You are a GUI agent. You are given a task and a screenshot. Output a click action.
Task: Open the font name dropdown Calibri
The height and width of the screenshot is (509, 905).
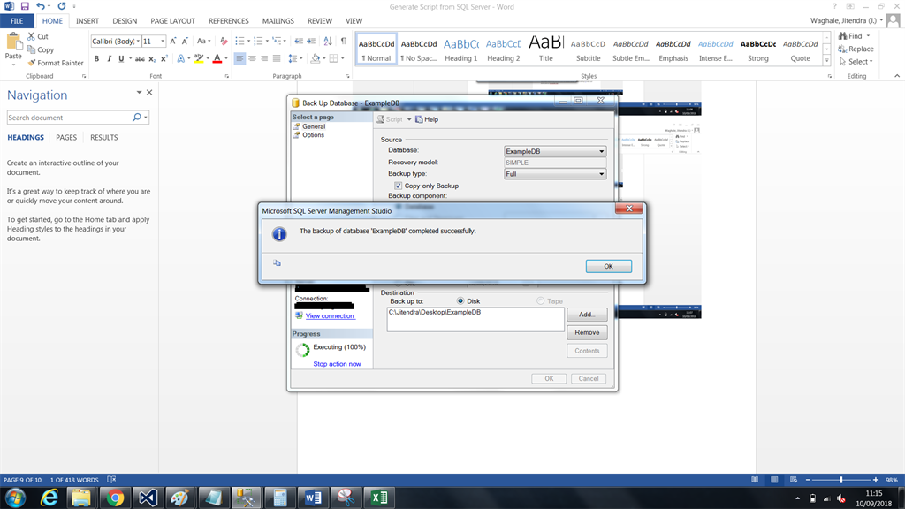coord(139,41)
